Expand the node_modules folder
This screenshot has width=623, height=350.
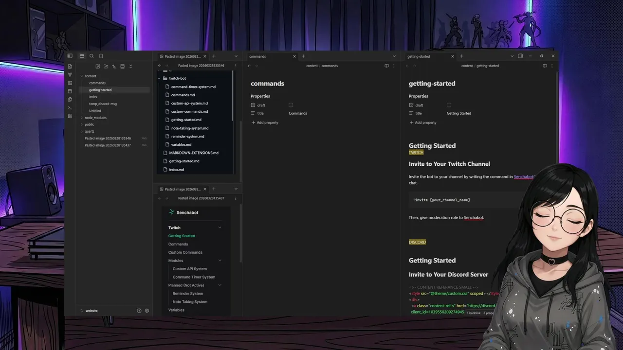point(82,118)
